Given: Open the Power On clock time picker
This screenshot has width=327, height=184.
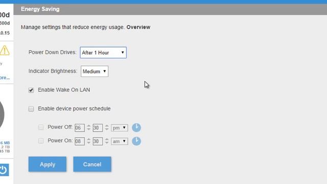Looking at the screenshot, I should pos(136,141).
